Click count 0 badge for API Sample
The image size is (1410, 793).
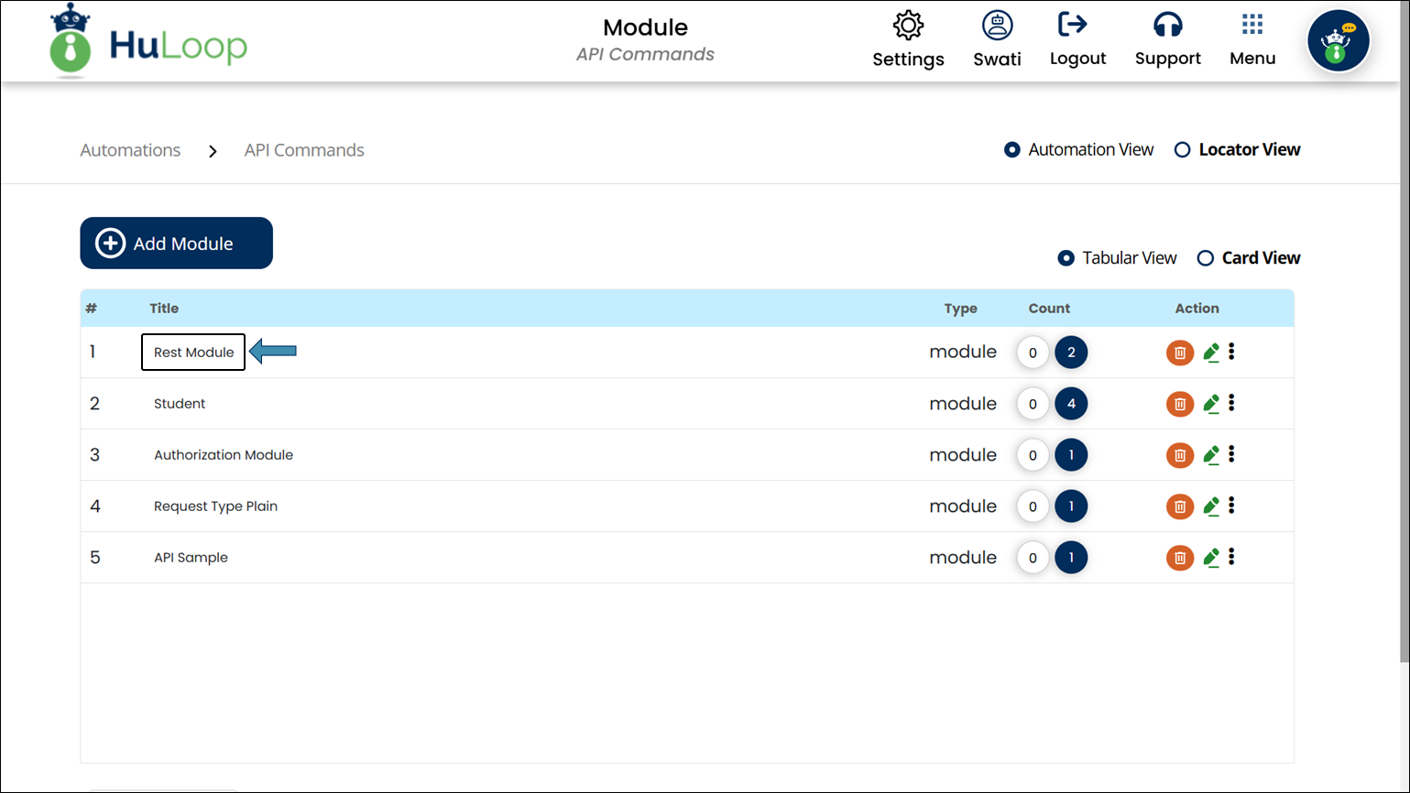[x=1033, y=558]
